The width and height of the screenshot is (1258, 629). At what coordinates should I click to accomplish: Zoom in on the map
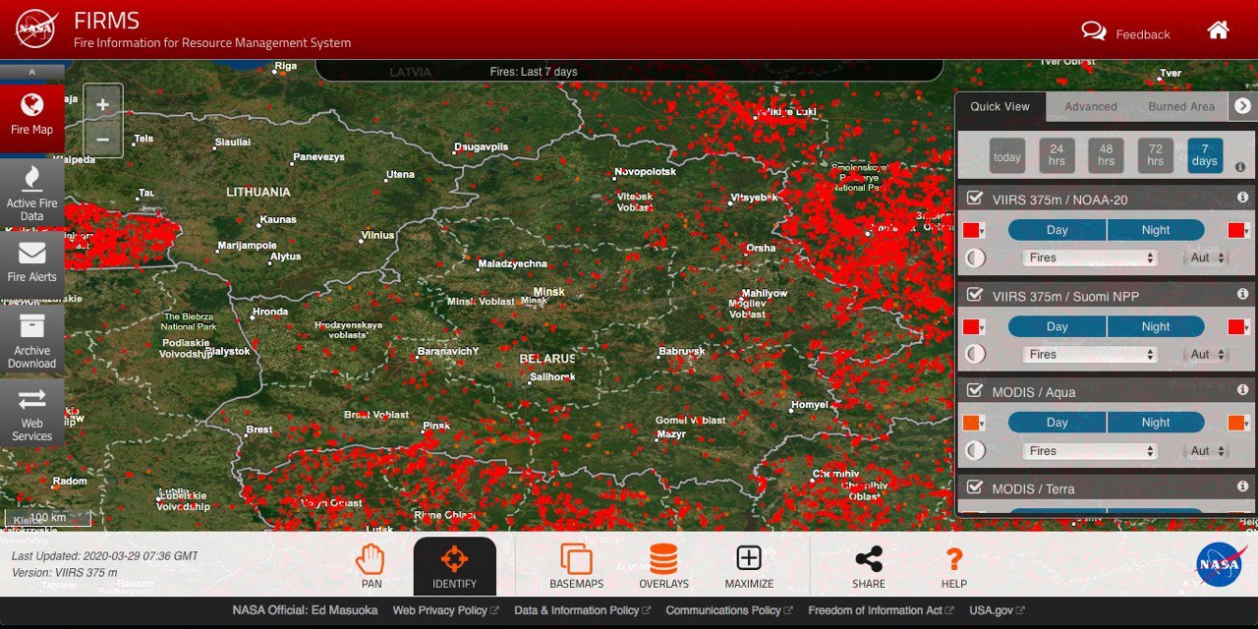pyautogui.click(x=103, y=103)
